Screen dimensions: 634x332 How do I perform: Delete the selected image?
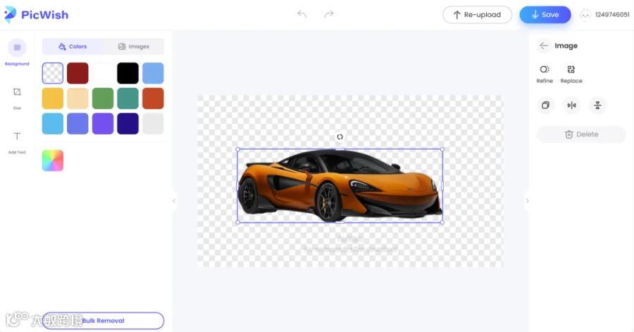581,134
